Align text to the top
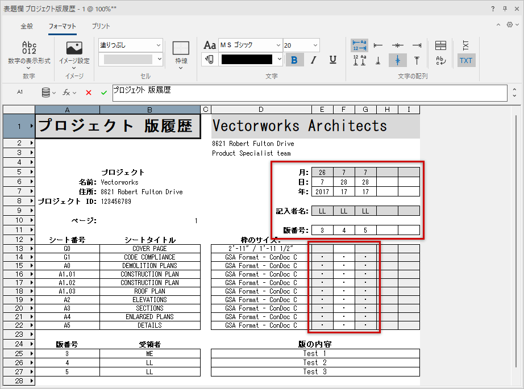 417,61
